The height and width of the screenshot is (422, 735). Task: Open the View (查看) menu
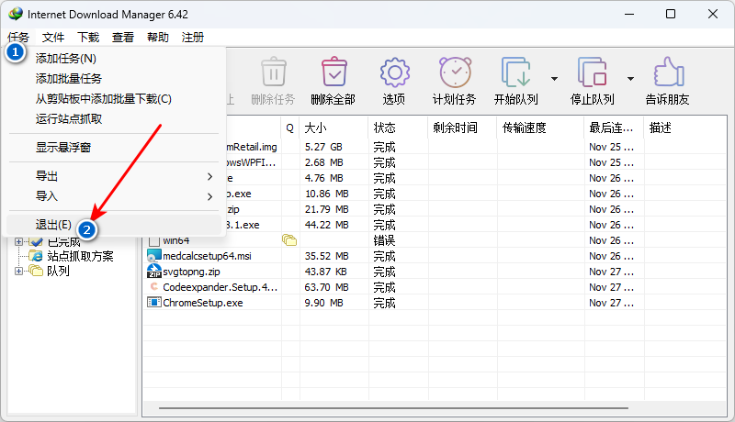pyautogui.click(x=123, y=38)
